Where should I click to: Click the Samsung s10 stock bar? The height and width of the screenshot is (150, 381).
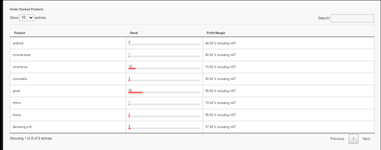pos(164,128)
